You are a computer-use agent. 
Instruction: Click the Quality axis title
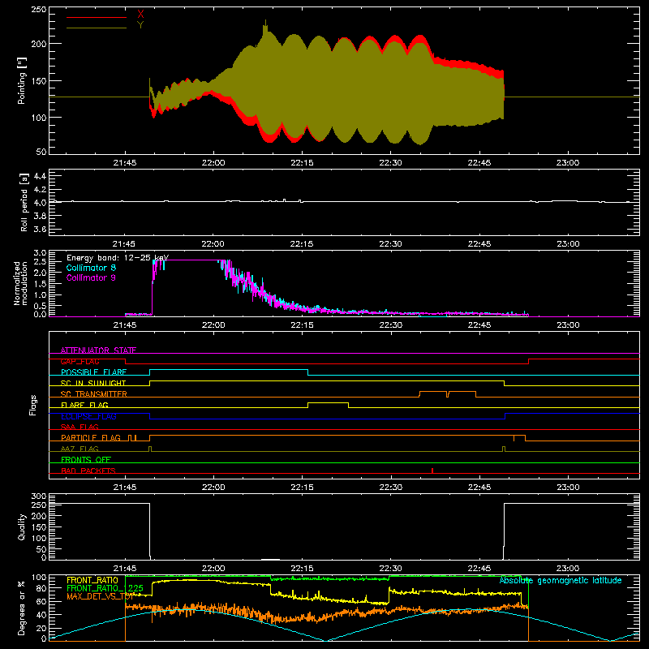click(22, 527)
